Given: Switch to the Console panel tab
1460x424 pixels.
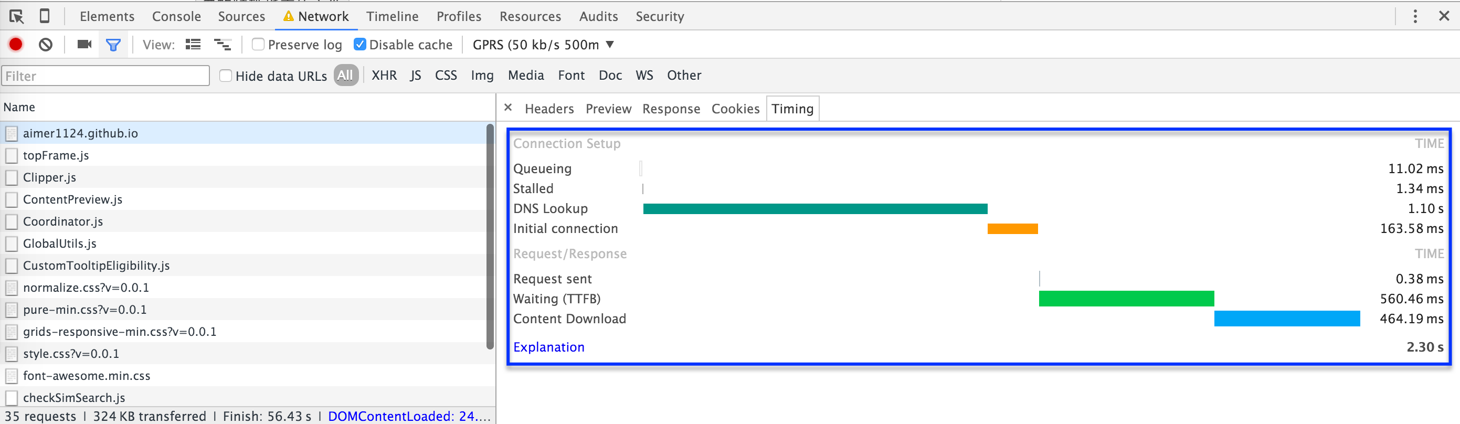Looking at the screenshot, I should pos(176,16).
